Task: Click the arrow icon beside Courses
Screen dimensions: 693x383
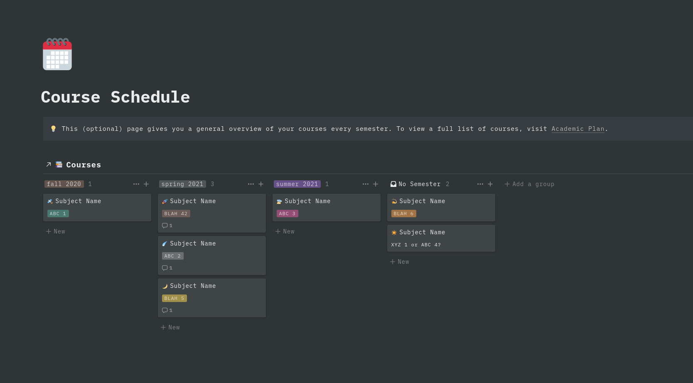Action: 49,165
